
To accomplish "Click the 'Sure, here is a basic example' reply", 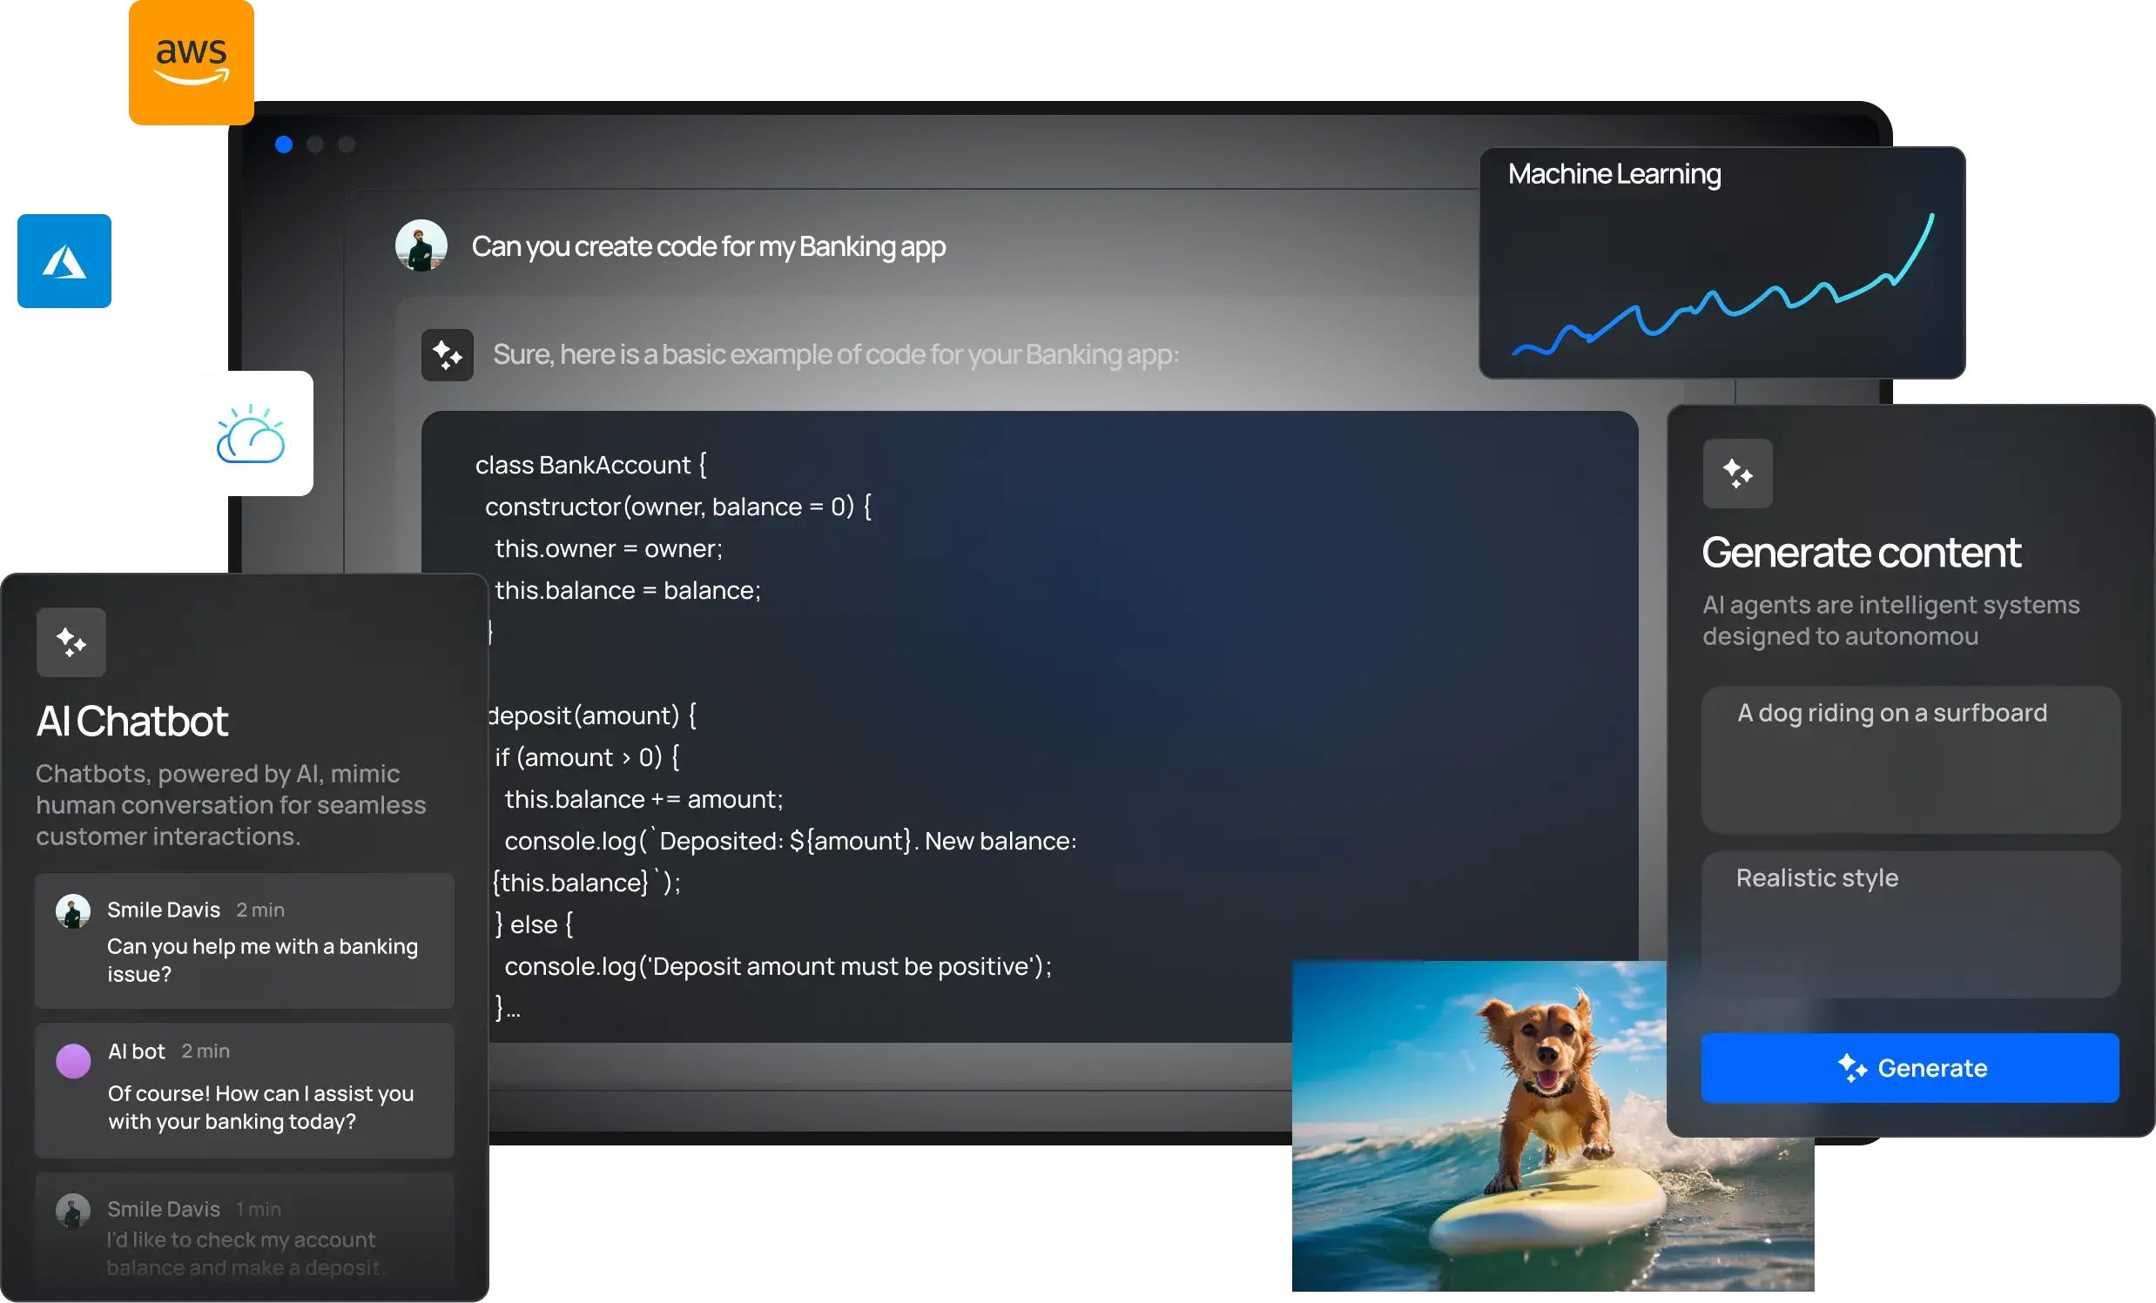I will coord(835,354).
